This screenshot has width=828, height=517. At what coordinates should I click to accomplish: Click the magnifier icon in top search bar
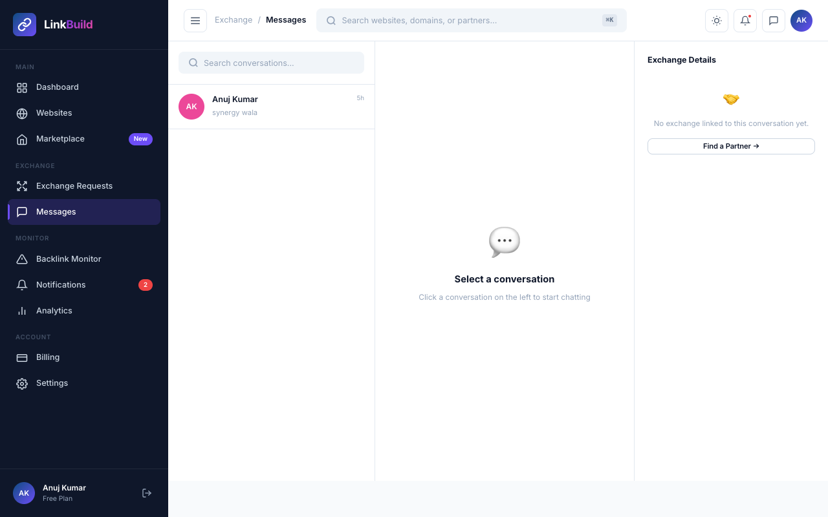(331, 21)
